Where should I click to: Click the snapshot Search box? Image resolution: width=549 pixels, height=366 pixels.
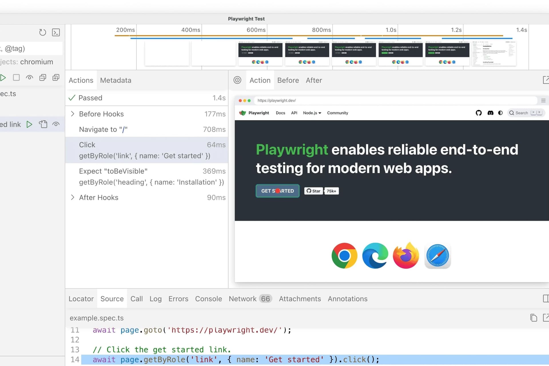click(x=526, y=113)
